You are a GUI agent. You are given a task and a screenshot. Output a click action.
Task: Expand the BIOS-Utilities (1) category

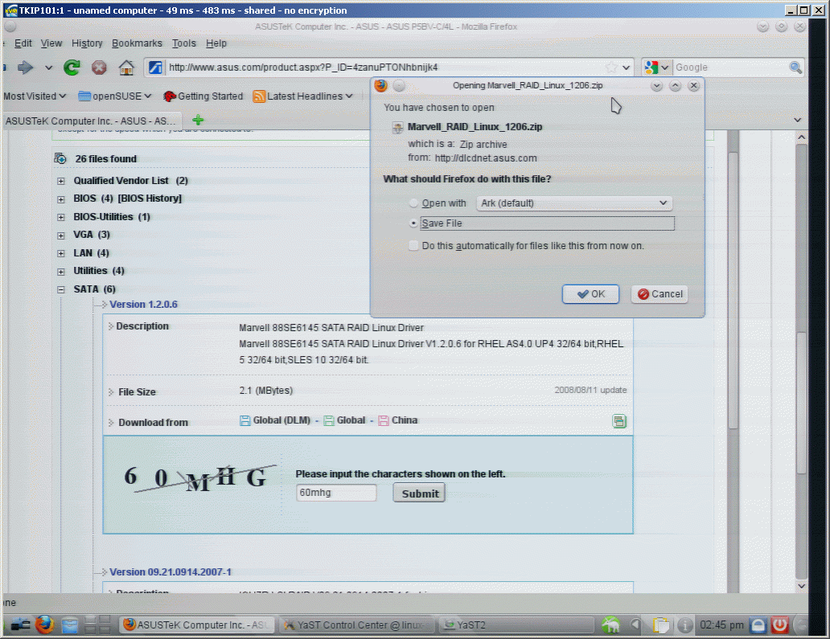click(61, 217)
